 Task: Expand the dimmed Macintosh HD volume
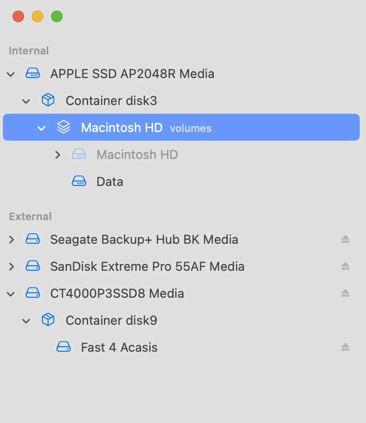[58, 155]
